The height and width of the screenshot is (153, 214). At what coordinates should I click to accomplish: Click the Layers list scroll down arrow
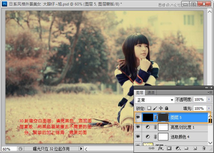(x=210, y=143)
